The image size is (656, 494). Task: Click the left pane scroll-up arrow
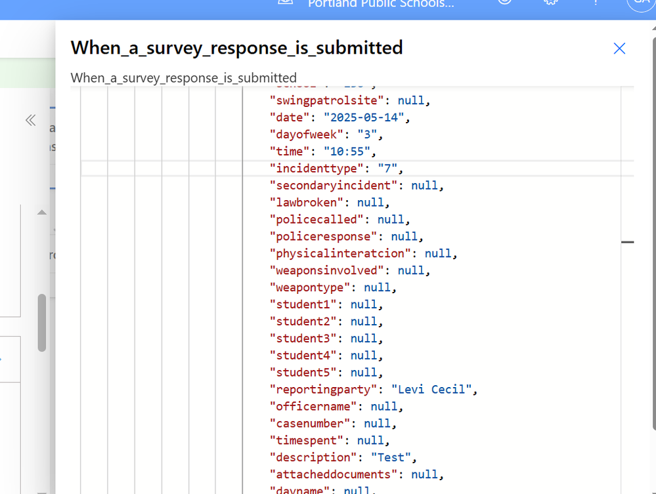click(x=42, y=213)
